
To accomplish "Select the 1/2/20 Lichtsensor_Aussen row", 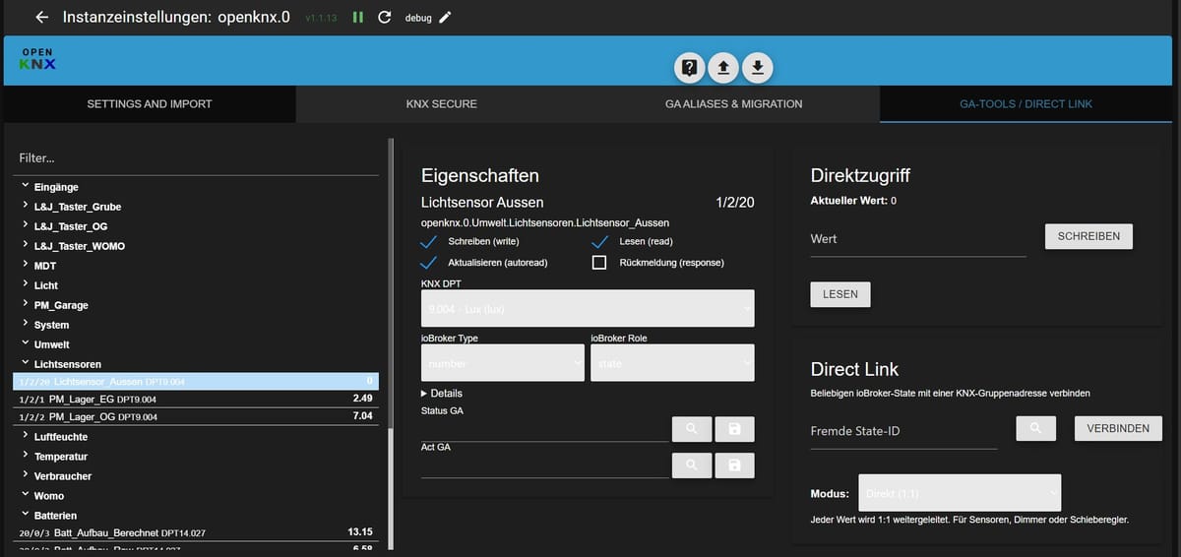I will 196,381.
